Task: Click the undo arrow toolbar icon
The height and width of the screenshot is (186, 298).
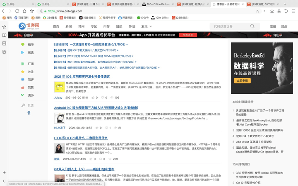Action: [286, 11]
